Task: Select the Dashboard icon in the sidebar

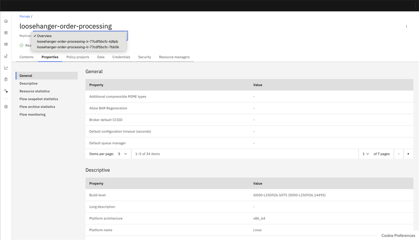Action: tap(6, 32)
